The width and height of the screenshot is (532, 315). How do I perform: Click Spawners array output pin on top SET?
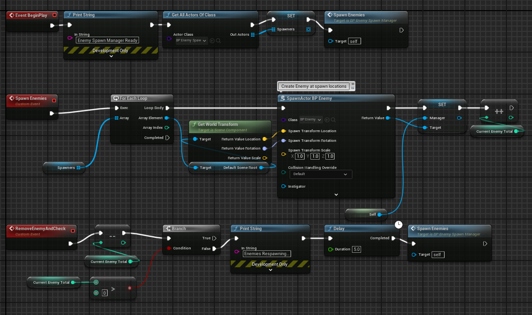coord(308,29)
